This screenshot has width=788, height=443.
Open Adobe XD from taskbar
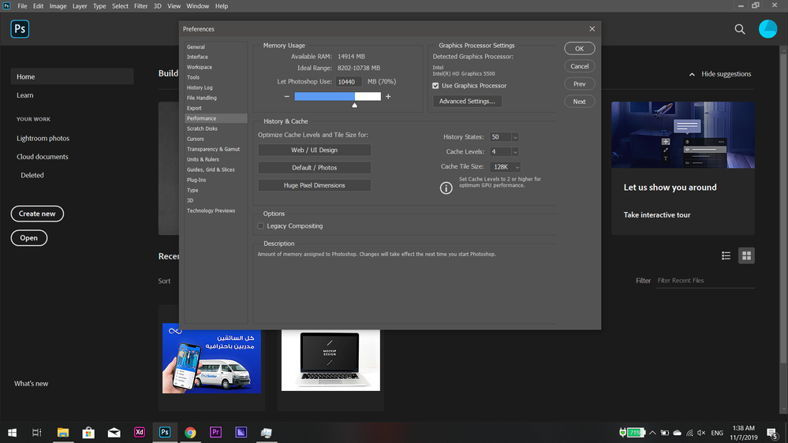click(x=139, y=433)
